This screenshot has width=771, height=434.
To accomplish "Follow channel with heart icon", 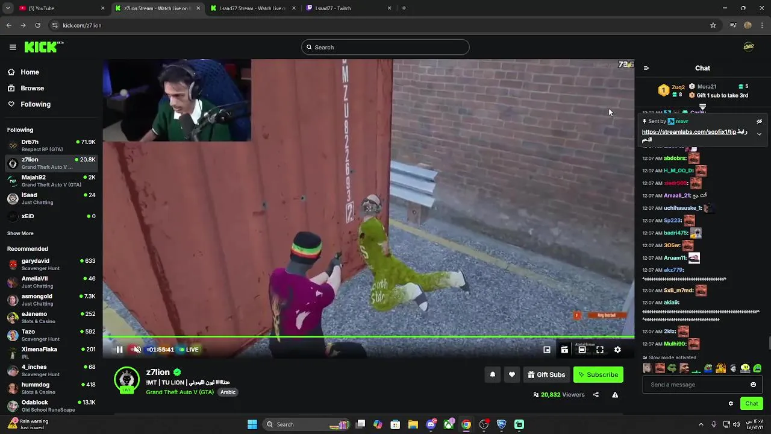I will click(512, 374).
